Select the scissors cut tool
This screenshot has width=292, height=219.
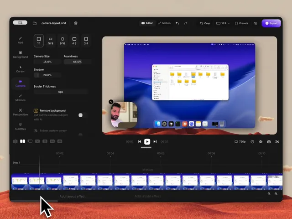click(x=277, y=142)
